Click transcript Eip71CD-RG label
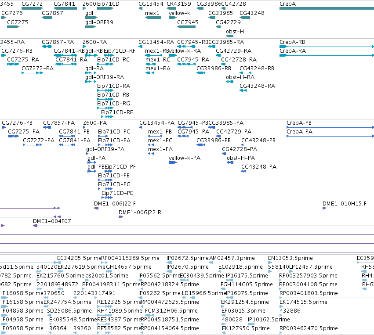This screenshot has height=335, width=374. coord(113,104)
